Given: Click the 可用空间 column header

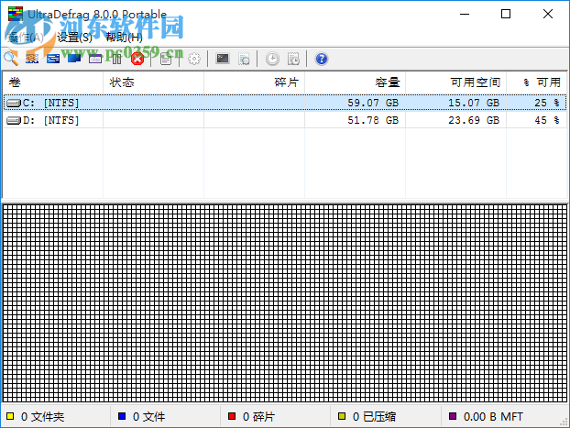Looking at the screenshot, I should click(x=455, y=82).
